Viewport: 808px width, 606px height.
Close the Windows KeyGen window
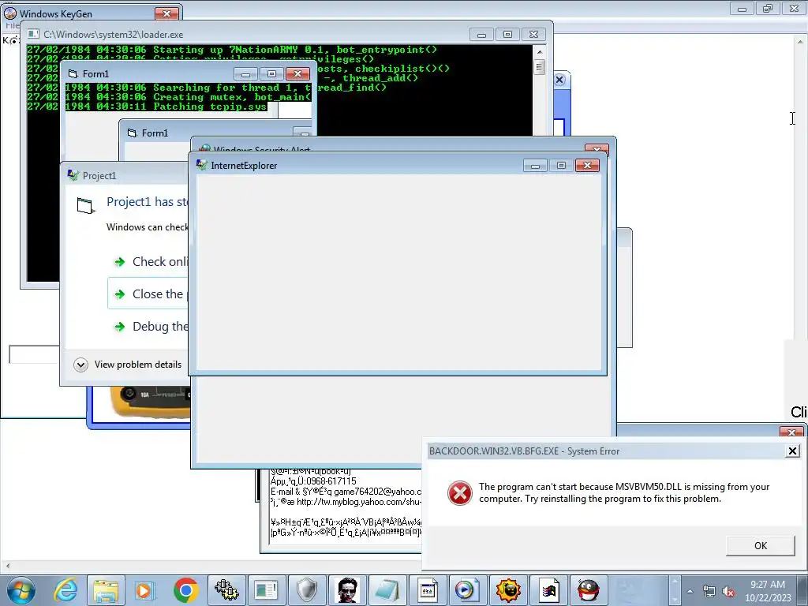tap(166, 13)
